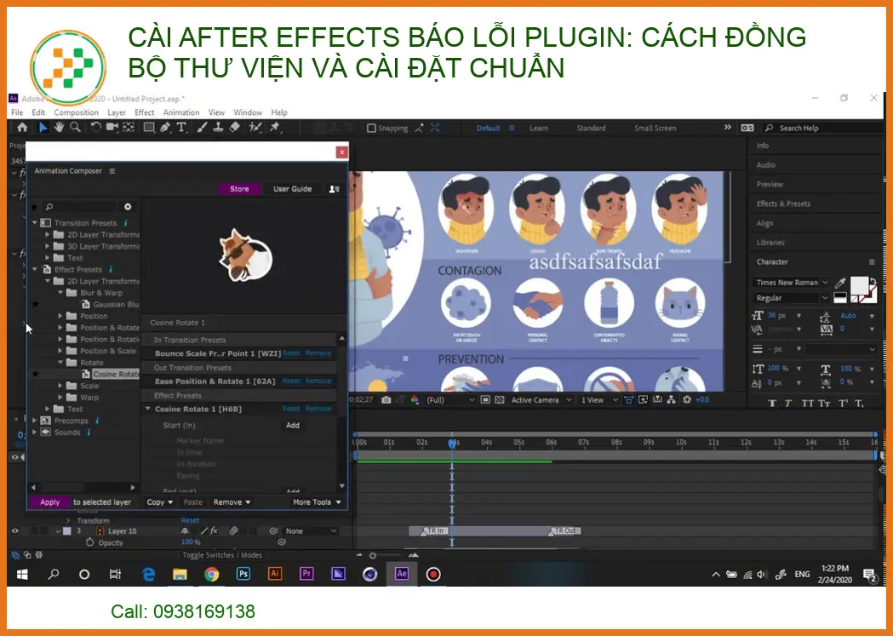Select the Zoom magnifier tool
Image resolution: width=893 pixels, height=636 pixels.
click(75, 128)
